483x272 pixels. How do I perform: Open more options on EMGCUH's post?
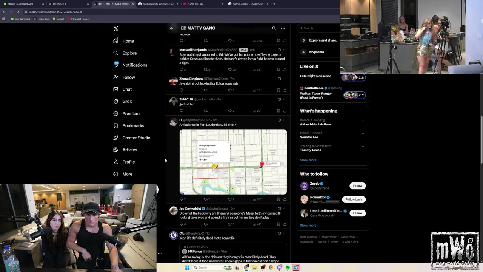pos(285,99)
